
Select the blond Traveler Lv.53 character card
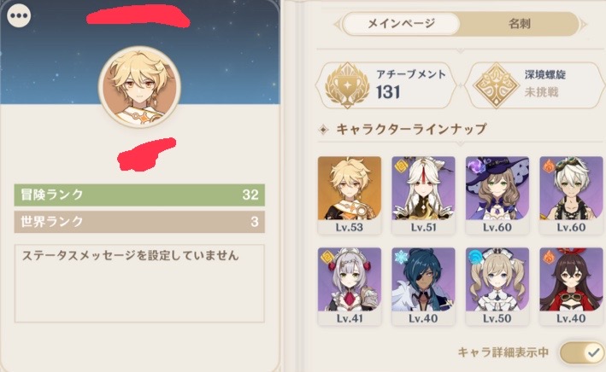[350, 195]
